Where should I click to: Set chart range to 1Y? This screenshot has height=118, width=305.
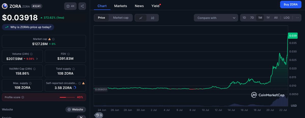click(268, 18)
